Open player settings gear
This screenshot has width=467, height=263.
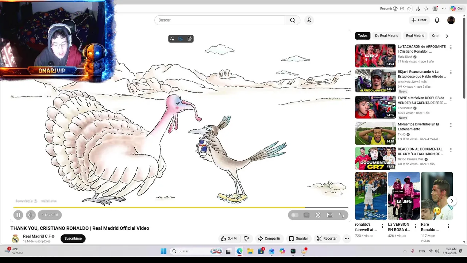(x=318, y=215)
